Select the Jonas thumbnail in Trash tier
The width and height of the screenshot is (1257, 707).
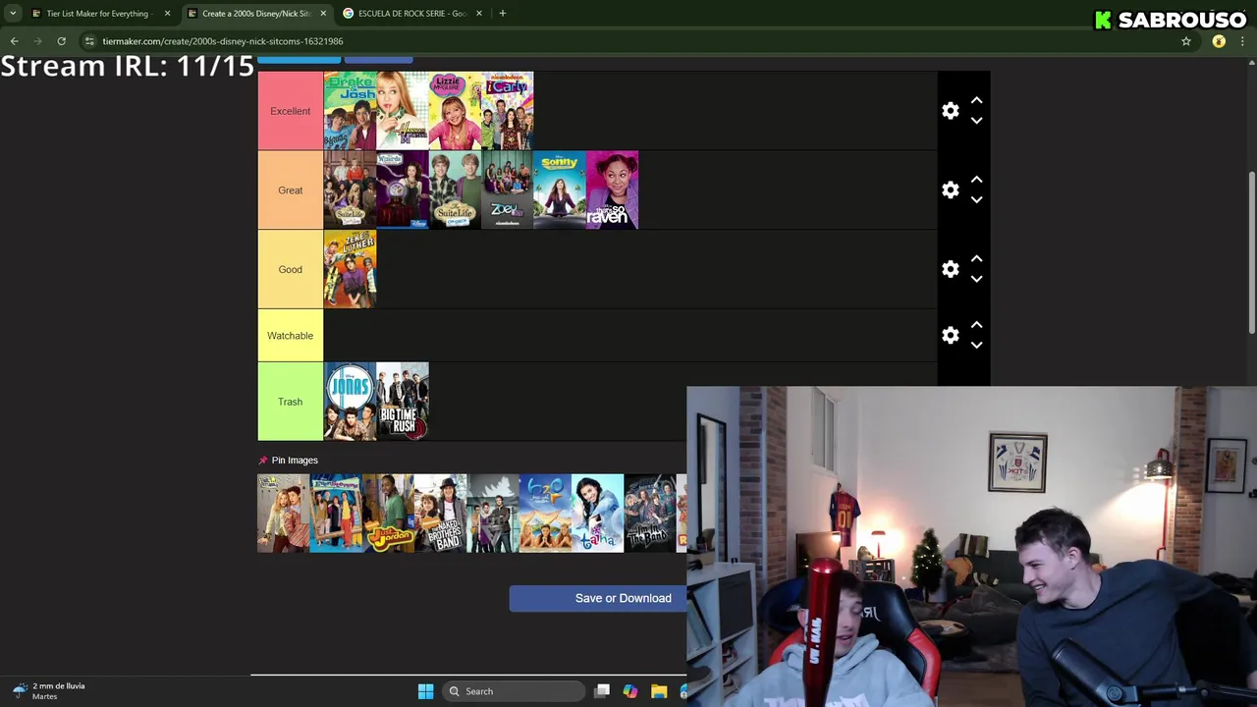coord(350,402)
